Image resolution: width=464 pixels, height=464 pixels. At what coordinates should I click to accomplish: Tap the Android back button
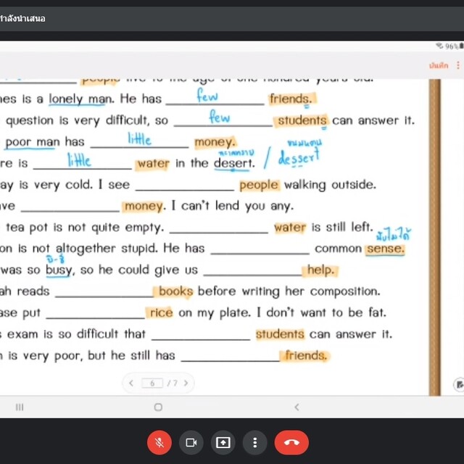(x=297, y=407)
